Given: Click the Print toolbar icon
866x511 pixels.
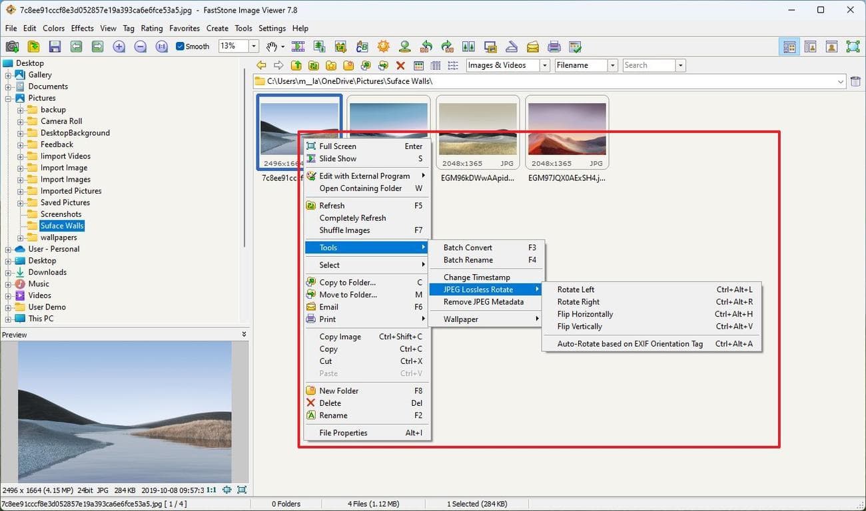Looking at the screenshot, I should [x=554, y=47].
